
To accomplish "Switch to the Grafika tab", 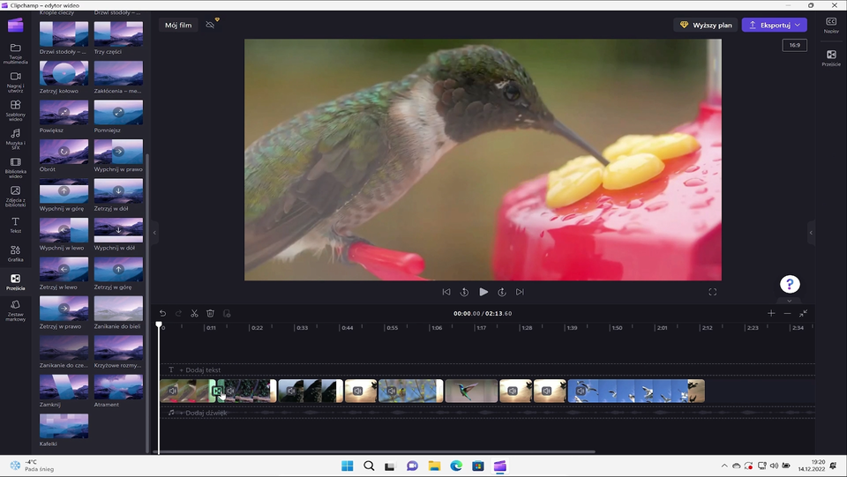I will (15, 254).
